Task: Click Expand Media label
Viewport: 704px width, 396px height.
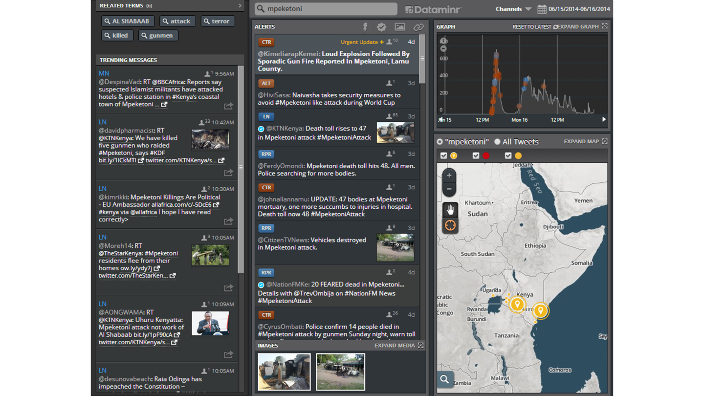Action: click(395, 345)
